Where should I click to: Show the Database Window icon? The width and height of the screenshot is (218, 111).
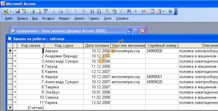[x=152, y=11]
